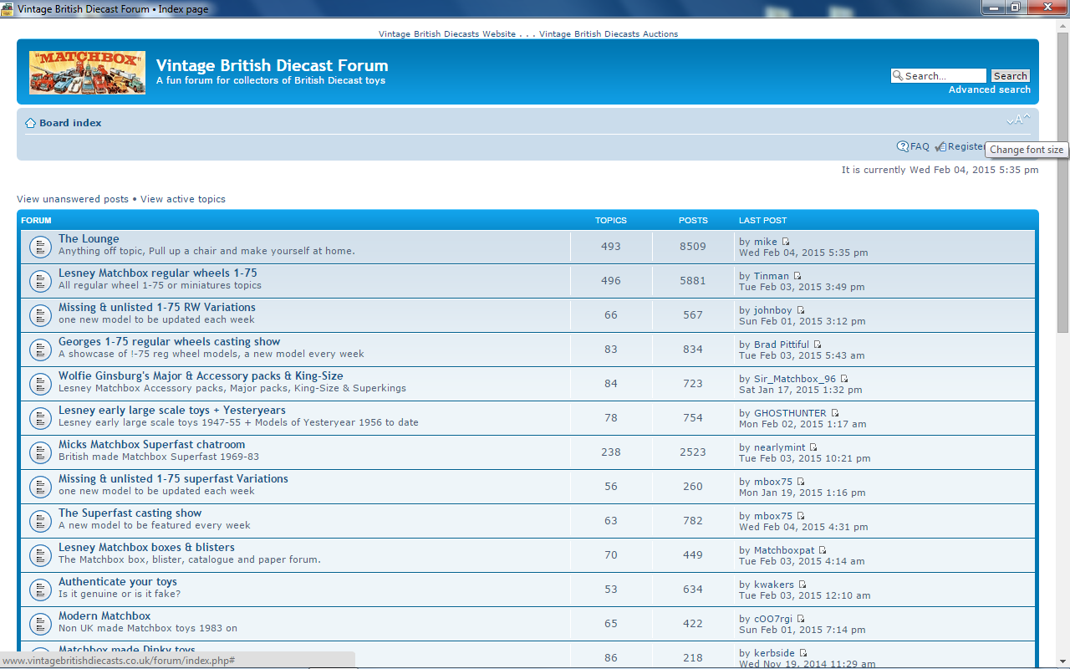The image size is (1070, 669).
Task: Open Lesney early large scale toys + Yesteryears
Action: (172, 411)
